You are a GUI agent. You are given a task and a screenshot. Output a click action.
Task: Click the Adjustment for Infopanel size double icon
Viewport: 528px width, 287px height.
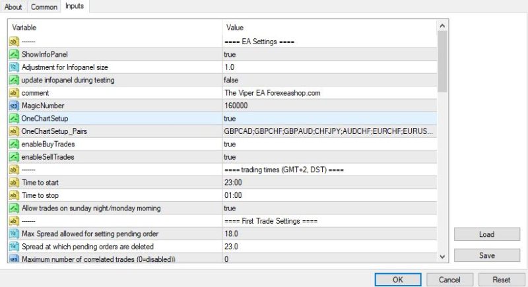(14, 67)
